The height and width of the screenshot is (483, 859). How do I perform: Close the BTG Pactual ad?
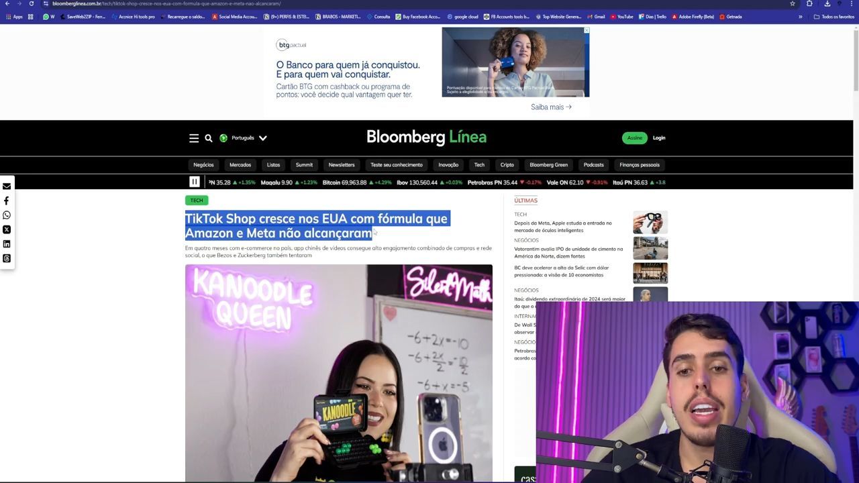[x=586, y=30]
